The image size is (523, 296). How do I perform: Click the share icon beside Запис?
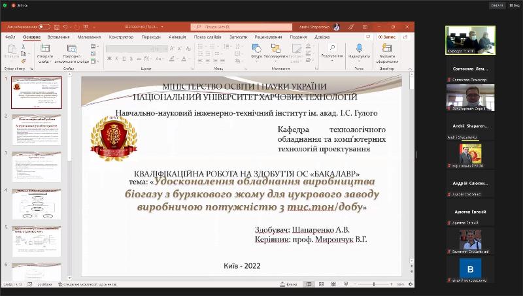(405, 37)
